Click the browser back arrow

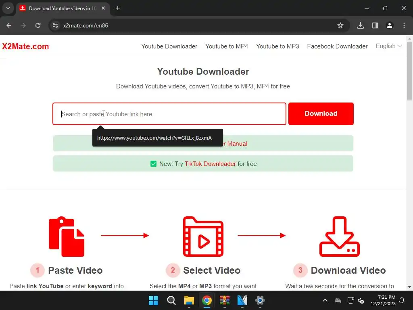(x=9, y=25)
